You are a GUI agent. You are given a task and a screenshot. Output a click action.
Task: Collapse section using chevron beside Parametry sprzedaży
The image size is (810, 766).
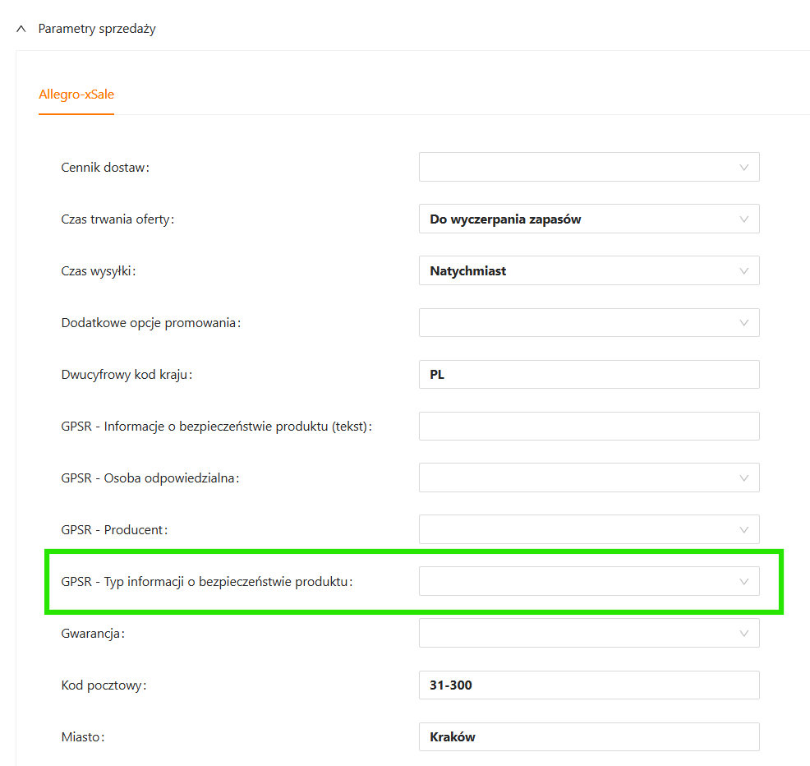coord(21,29)
